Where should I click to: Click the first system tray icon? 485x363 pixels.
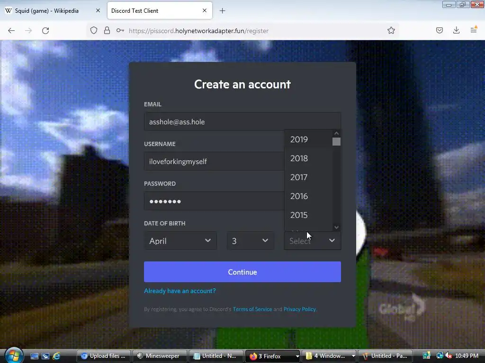pyautogui.click(x=427, y=355)
